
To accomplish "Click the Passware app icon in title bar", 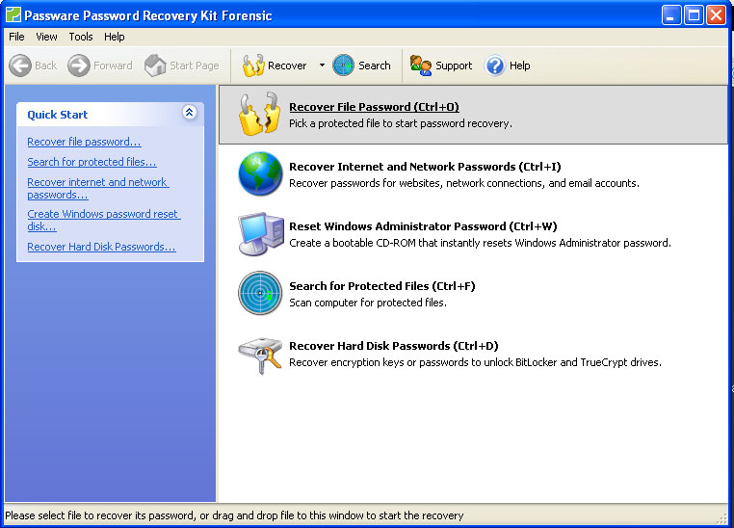I will click(x=13, y=14).
